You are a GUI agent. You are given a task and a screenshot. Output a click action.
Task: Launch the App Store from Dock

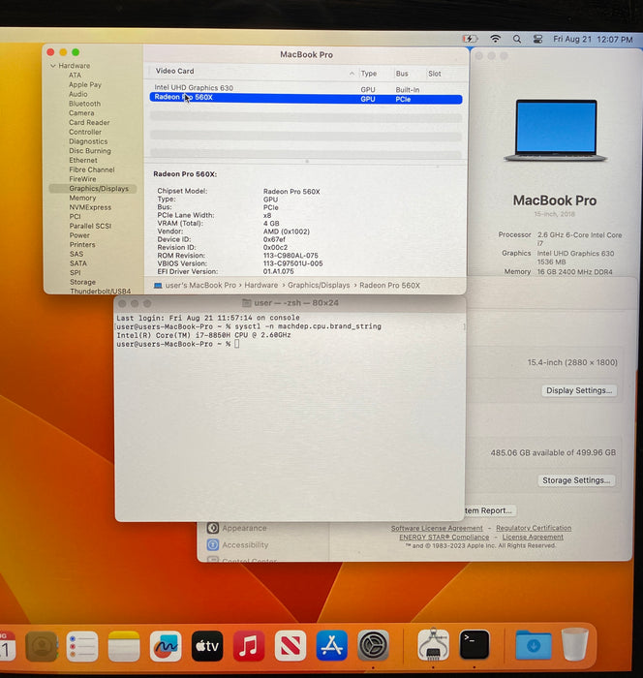(x=331, y=646)
